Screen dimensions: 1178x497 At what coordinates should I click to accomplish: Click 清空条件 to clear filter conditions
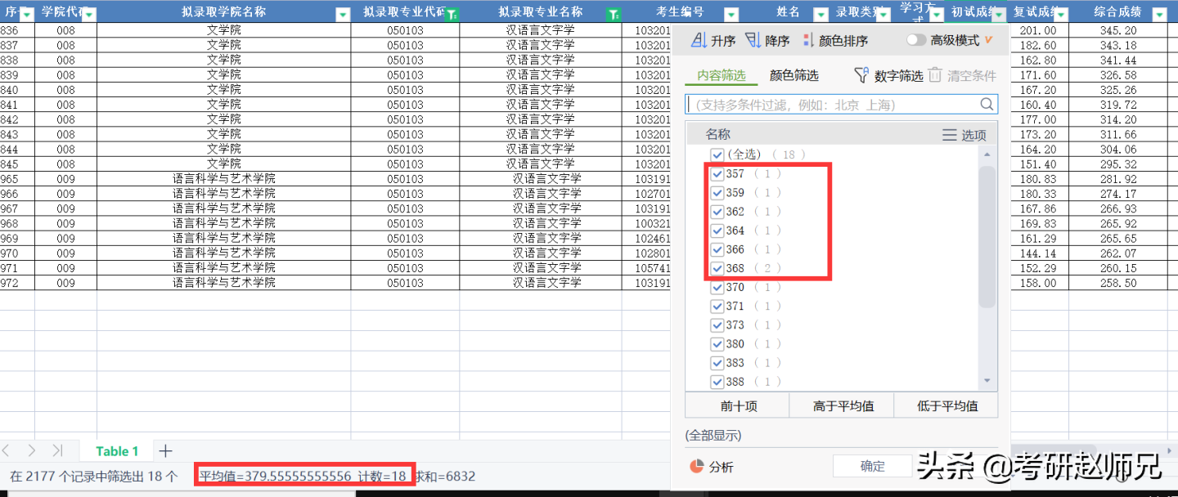pos(966,74)
